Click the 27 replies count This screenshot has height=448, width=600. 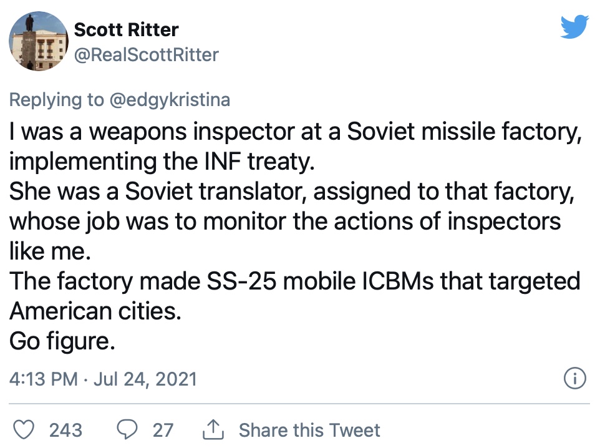(x=163, y=430)
